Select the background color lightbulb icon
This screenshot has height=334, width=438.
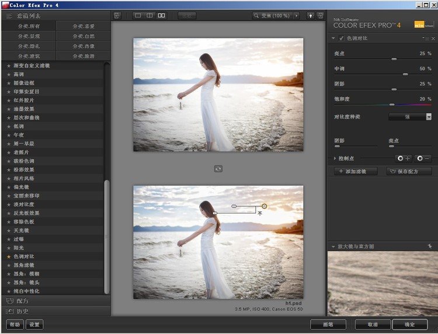click(310, 16)
